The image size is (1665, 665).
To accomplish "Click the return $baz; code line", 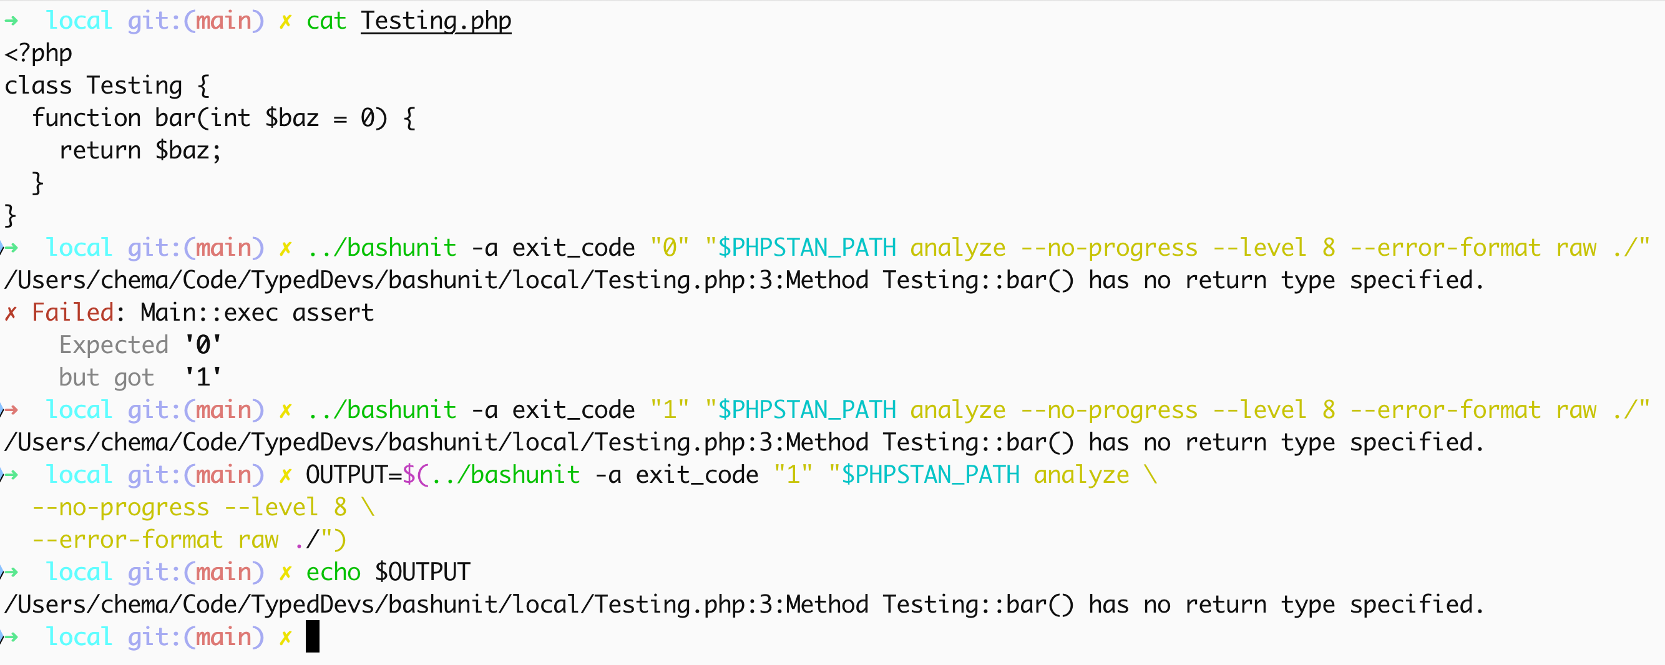I will pos(140,150).
